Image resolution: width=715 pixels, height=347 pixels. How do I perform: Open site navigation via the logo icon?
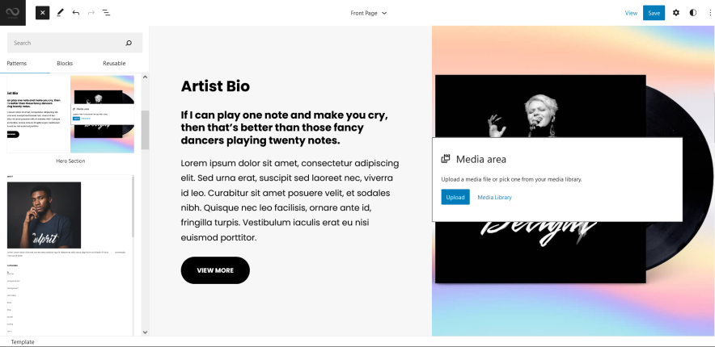point(12,13)
